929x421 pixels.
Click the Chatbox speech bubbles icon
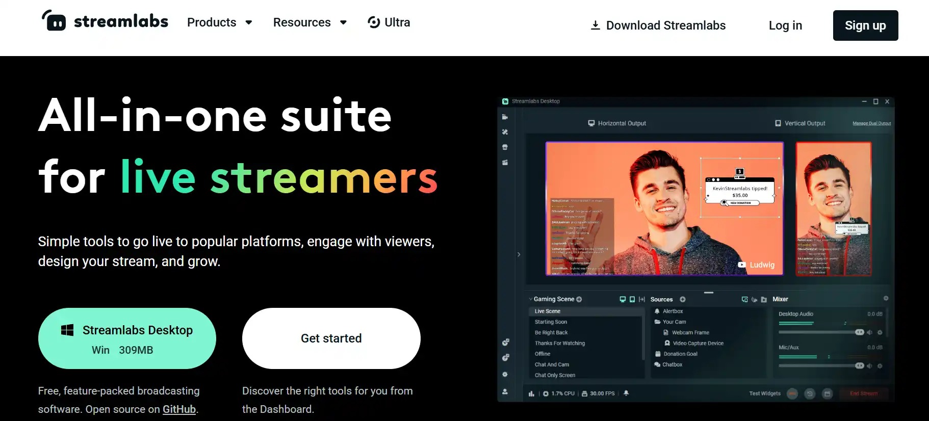pyautogui.click(x=657, y=364)
